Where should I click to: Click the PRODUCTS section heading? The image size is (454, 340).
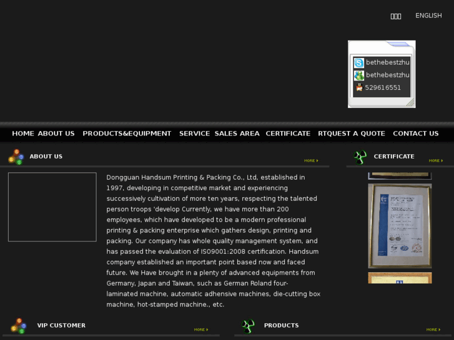[281, 325]
